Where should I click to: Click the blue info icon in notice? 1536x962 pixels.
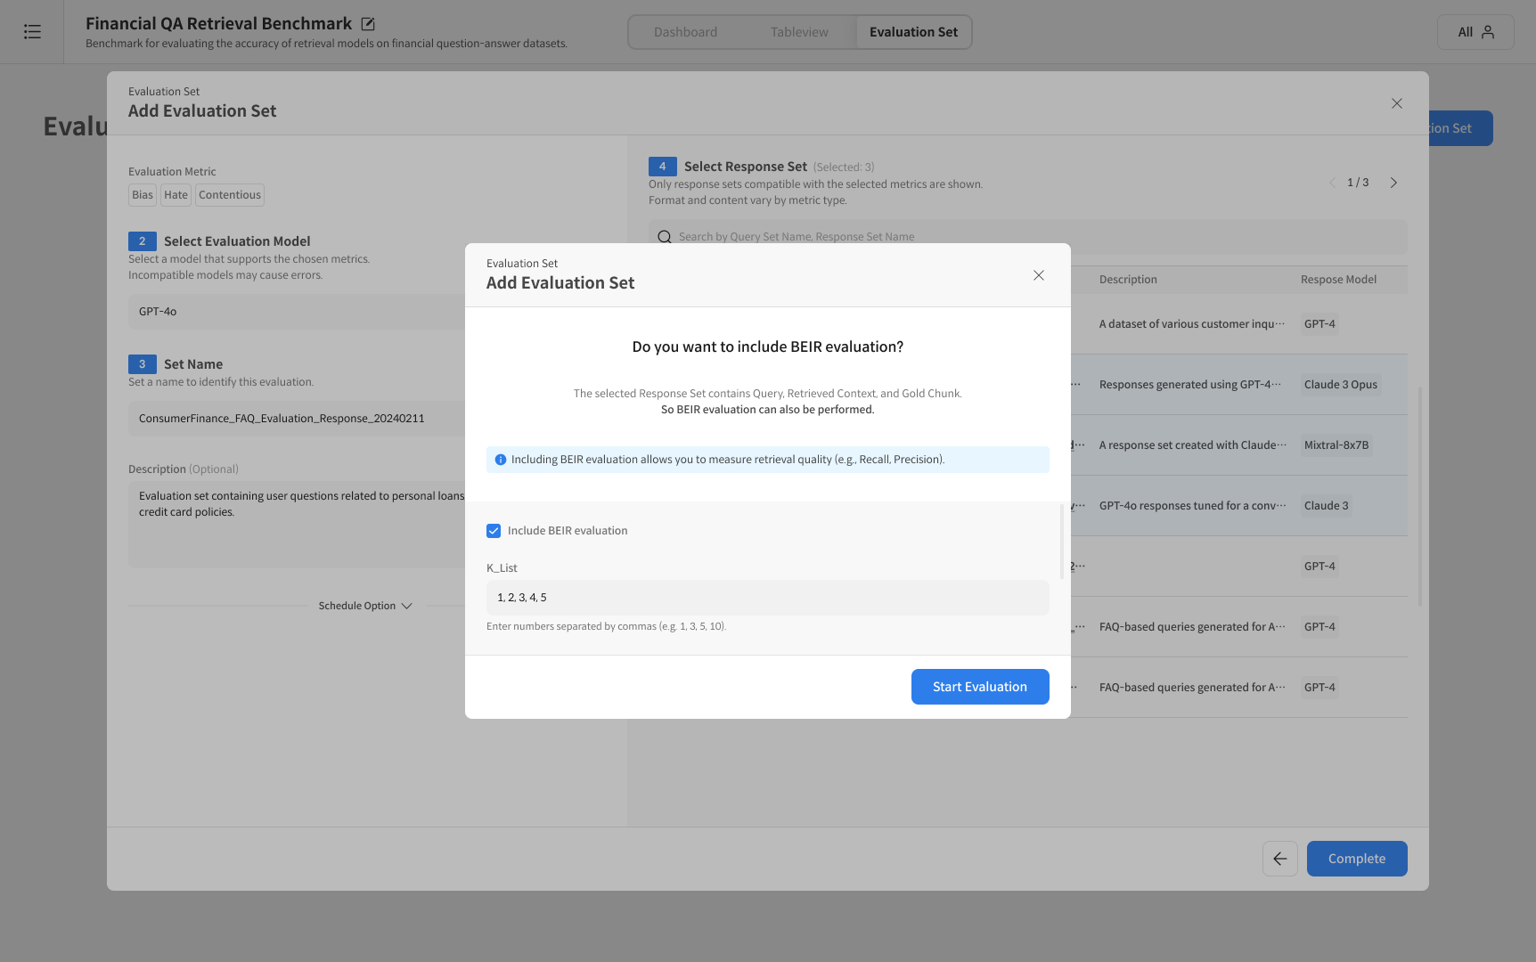(x=501, y=460)
